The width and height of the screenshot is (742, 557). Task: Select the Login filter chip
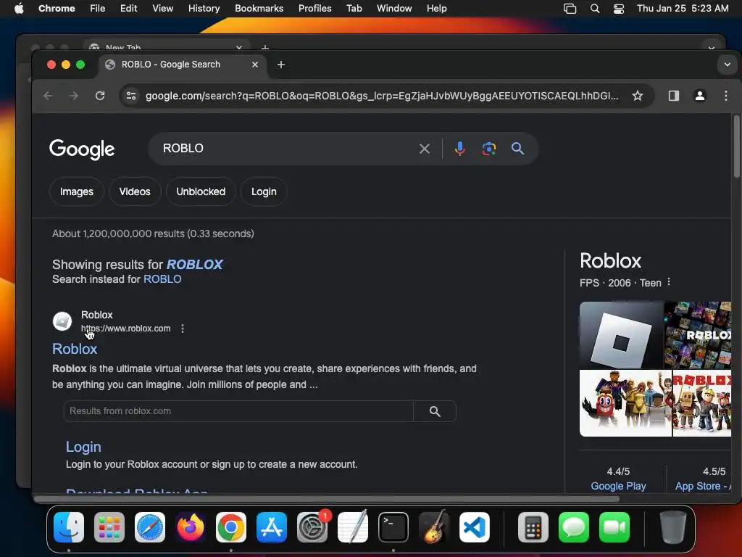click(x=264, y=191)
